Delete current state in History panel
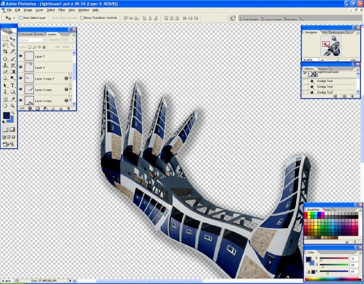Screen dimensions: 364x284 point(352,96)
